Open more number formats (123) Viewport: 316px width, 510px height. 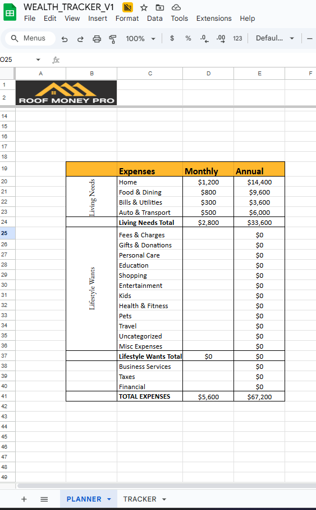pyautogui.click(x=237, y=38)
